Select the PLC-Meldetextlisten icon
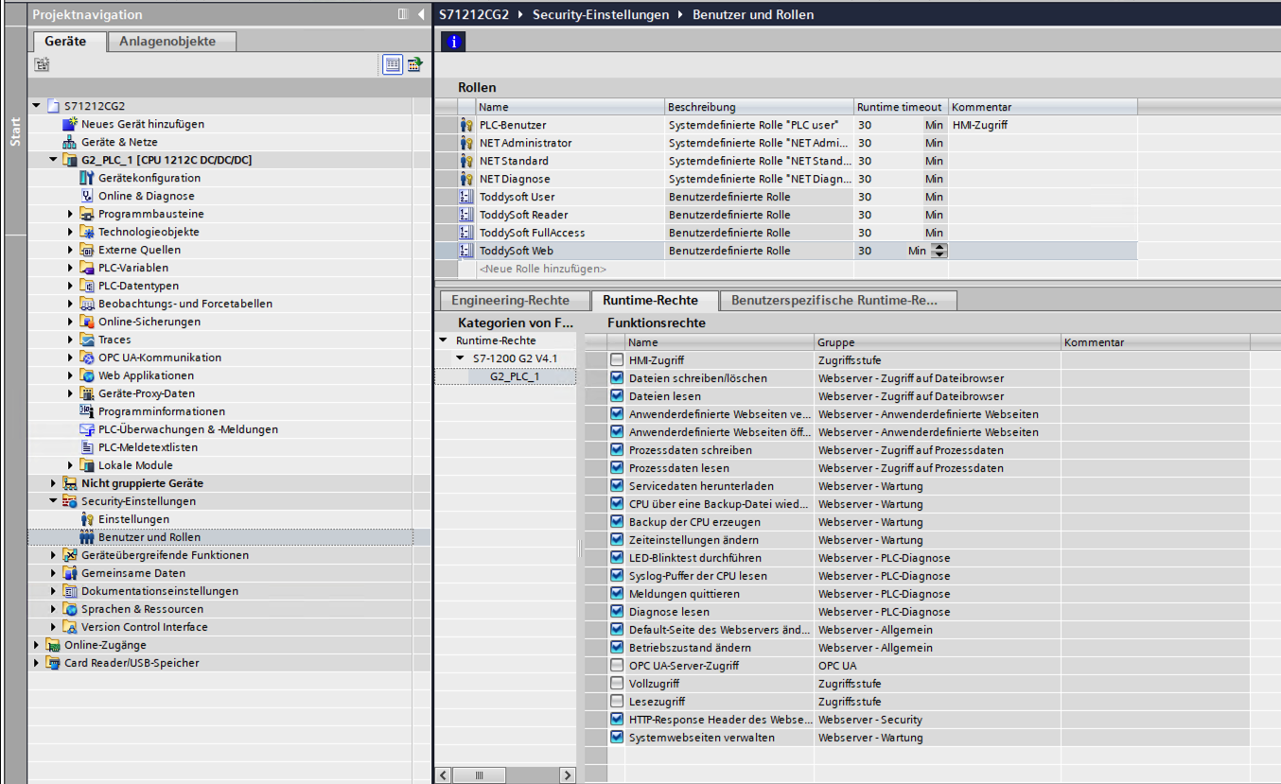 tap(87, 447)
